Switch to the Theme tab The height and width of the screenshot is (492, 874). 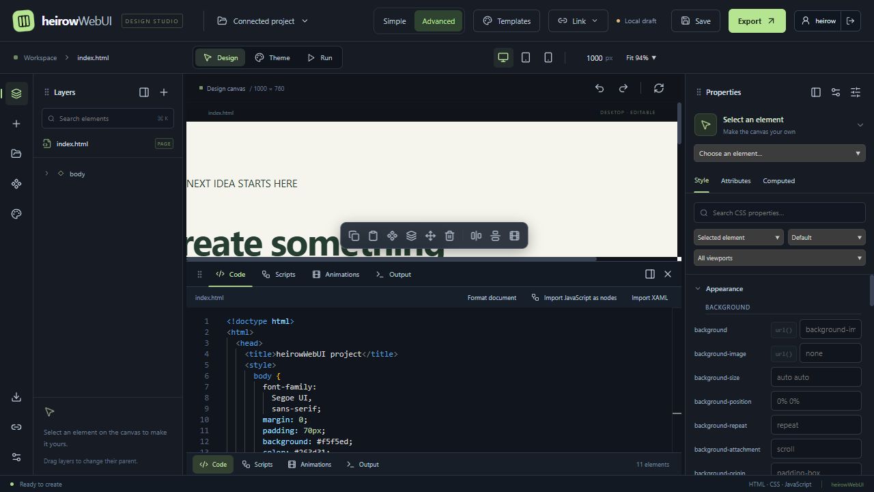point(272,58)
